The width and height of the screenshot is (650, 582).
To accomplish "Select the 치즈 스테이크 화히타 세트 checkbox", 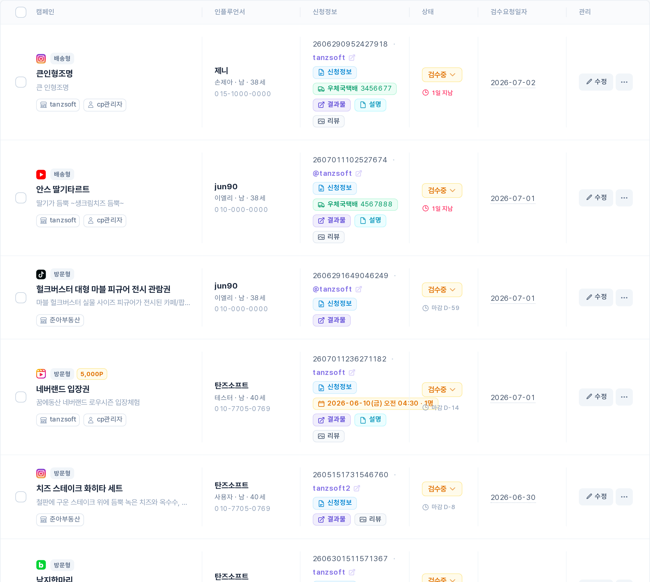I will tap(21, 497).
